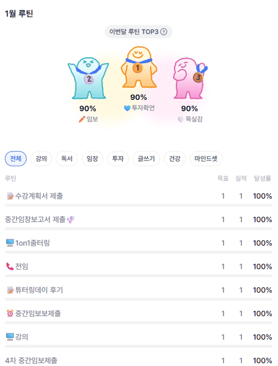Click the pencil icon beside 임보
278x366 pixels.
[x=82, y=119]
